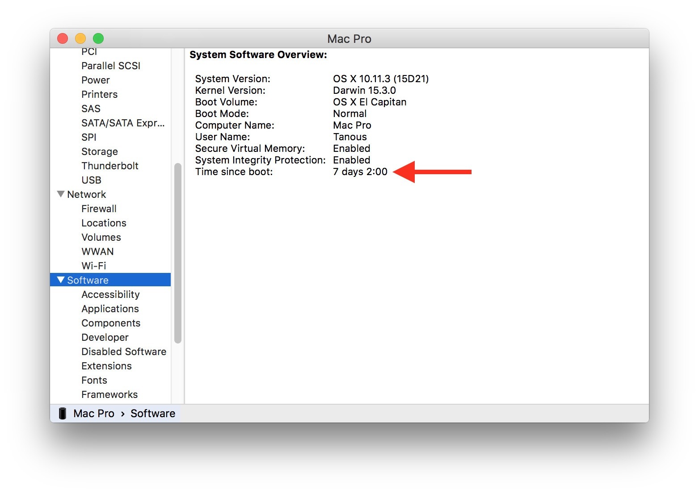
Task: Click the User Name value Tanous
Action: click(x=350, y=137)
